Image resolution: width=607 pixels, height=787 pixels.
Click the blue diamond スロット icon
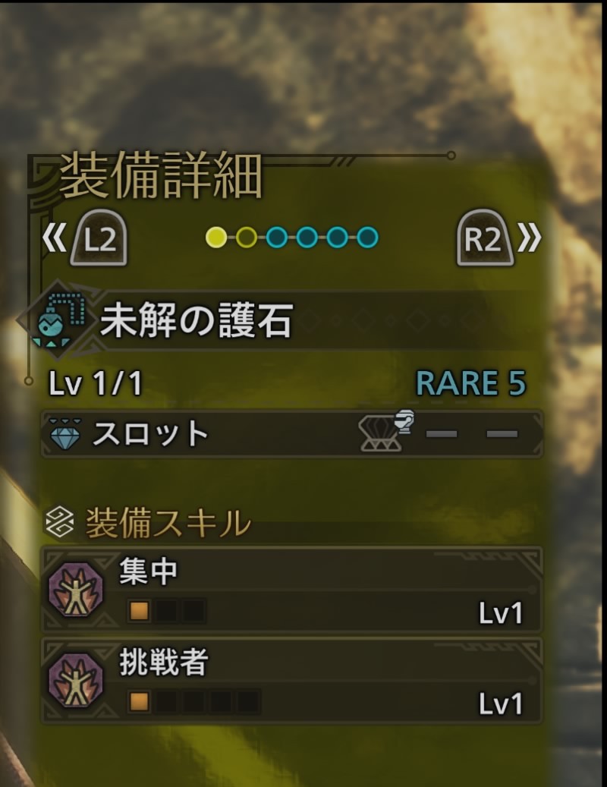[x=65, y=433]
